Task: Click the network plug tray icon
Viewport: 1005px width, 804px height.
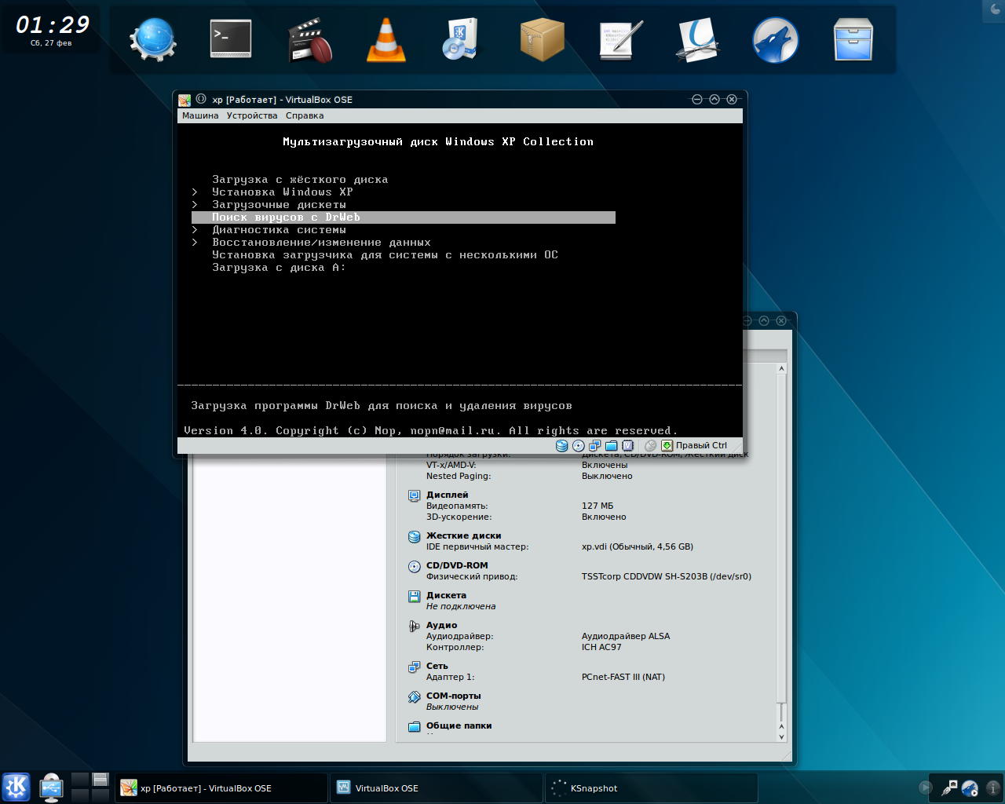Action: [x=949, y=788]
